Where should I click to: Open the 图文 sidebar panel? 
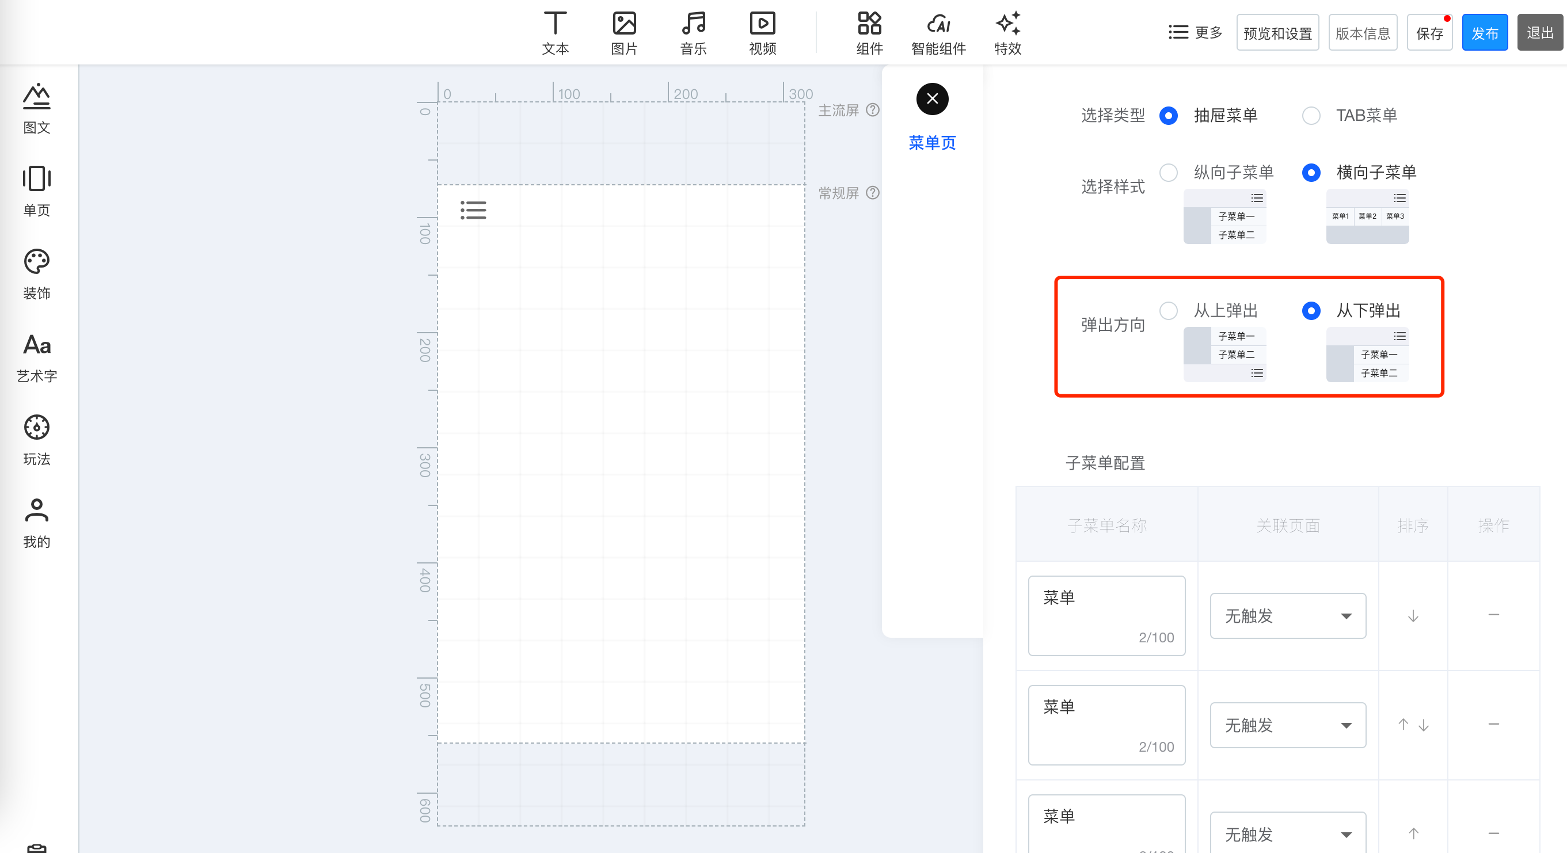tap(36, 109)
